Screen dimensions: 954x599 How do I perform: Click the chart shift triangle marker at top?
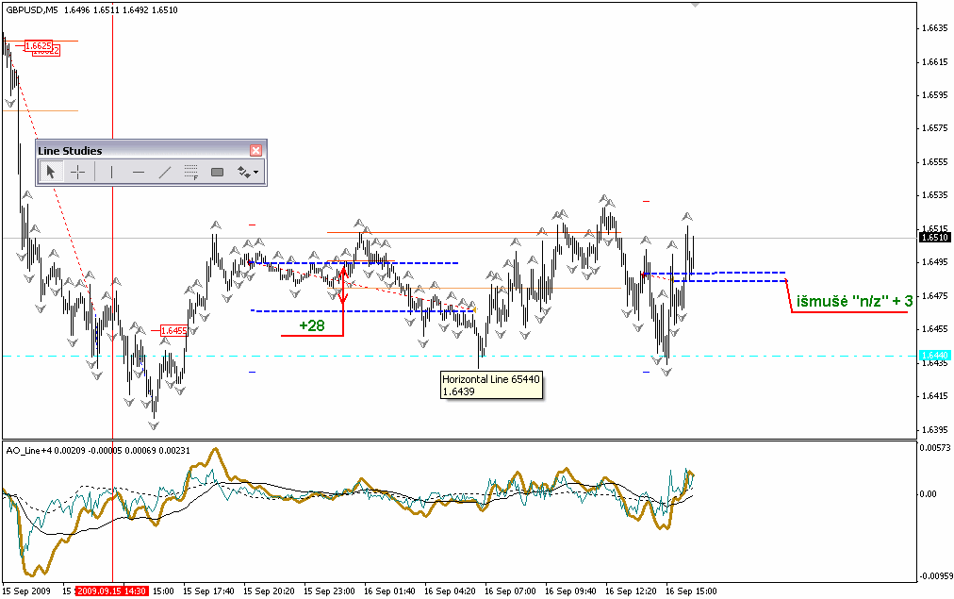point(696,5)
